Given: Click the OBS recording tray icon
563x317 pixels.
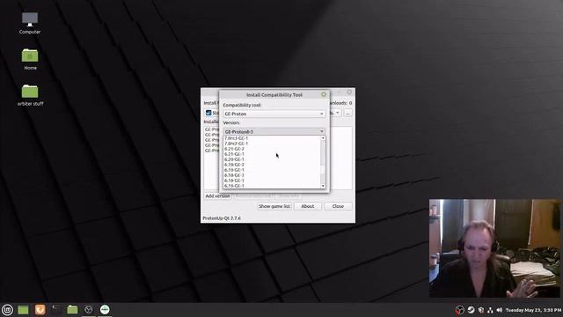Looking at the screenshot, I should pyautogui.click(x=459, y=310).
